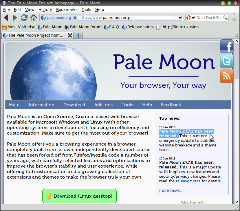
Task: Open the Edit menu
Action: pos(17,10)
